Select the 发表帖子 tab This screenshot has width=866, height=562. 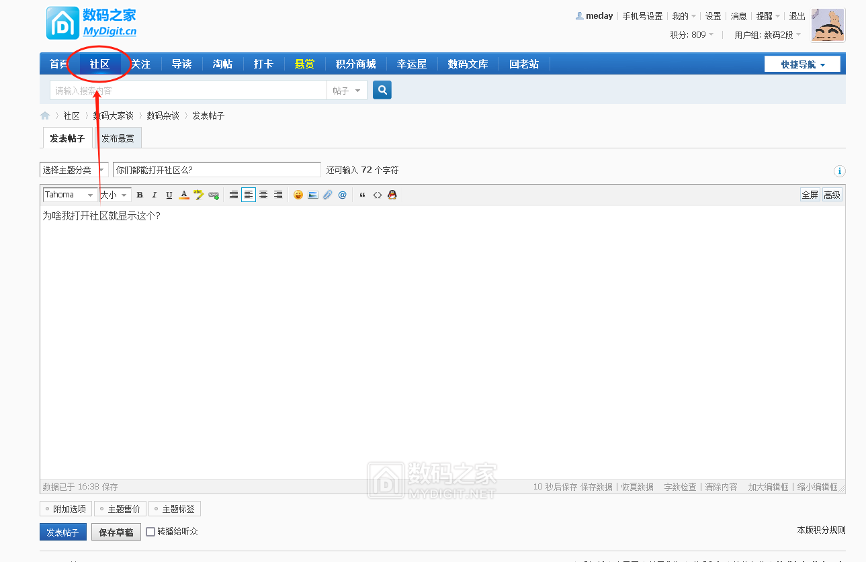(x=67, y=138)
